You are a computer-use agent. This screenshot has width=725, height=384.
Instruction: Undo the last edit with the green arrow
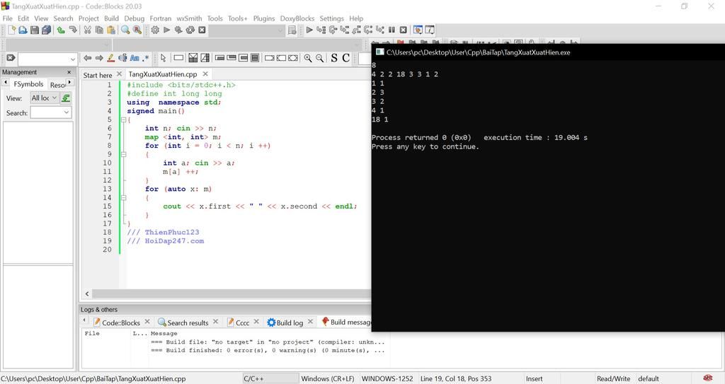[61, 30]
